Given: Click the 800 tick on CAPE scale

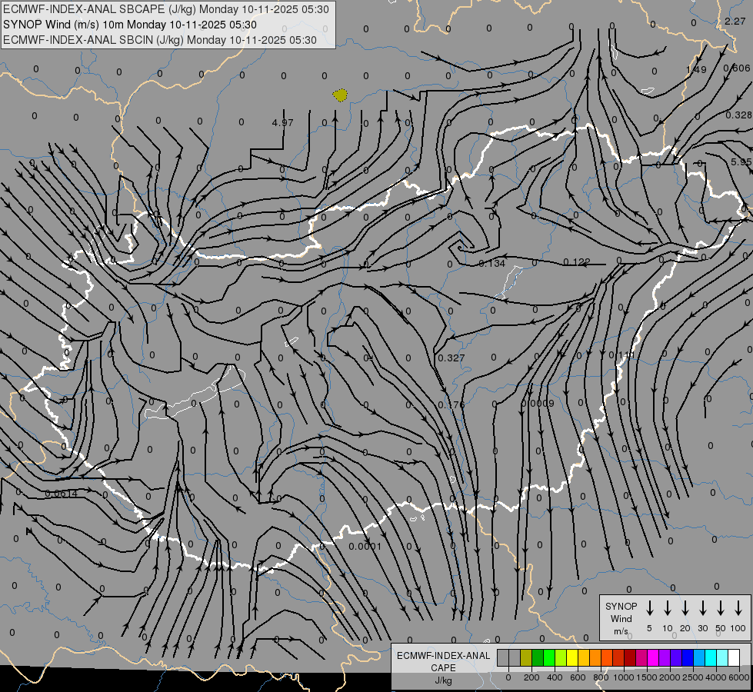Looking at the screenshot, I should 601,677.
